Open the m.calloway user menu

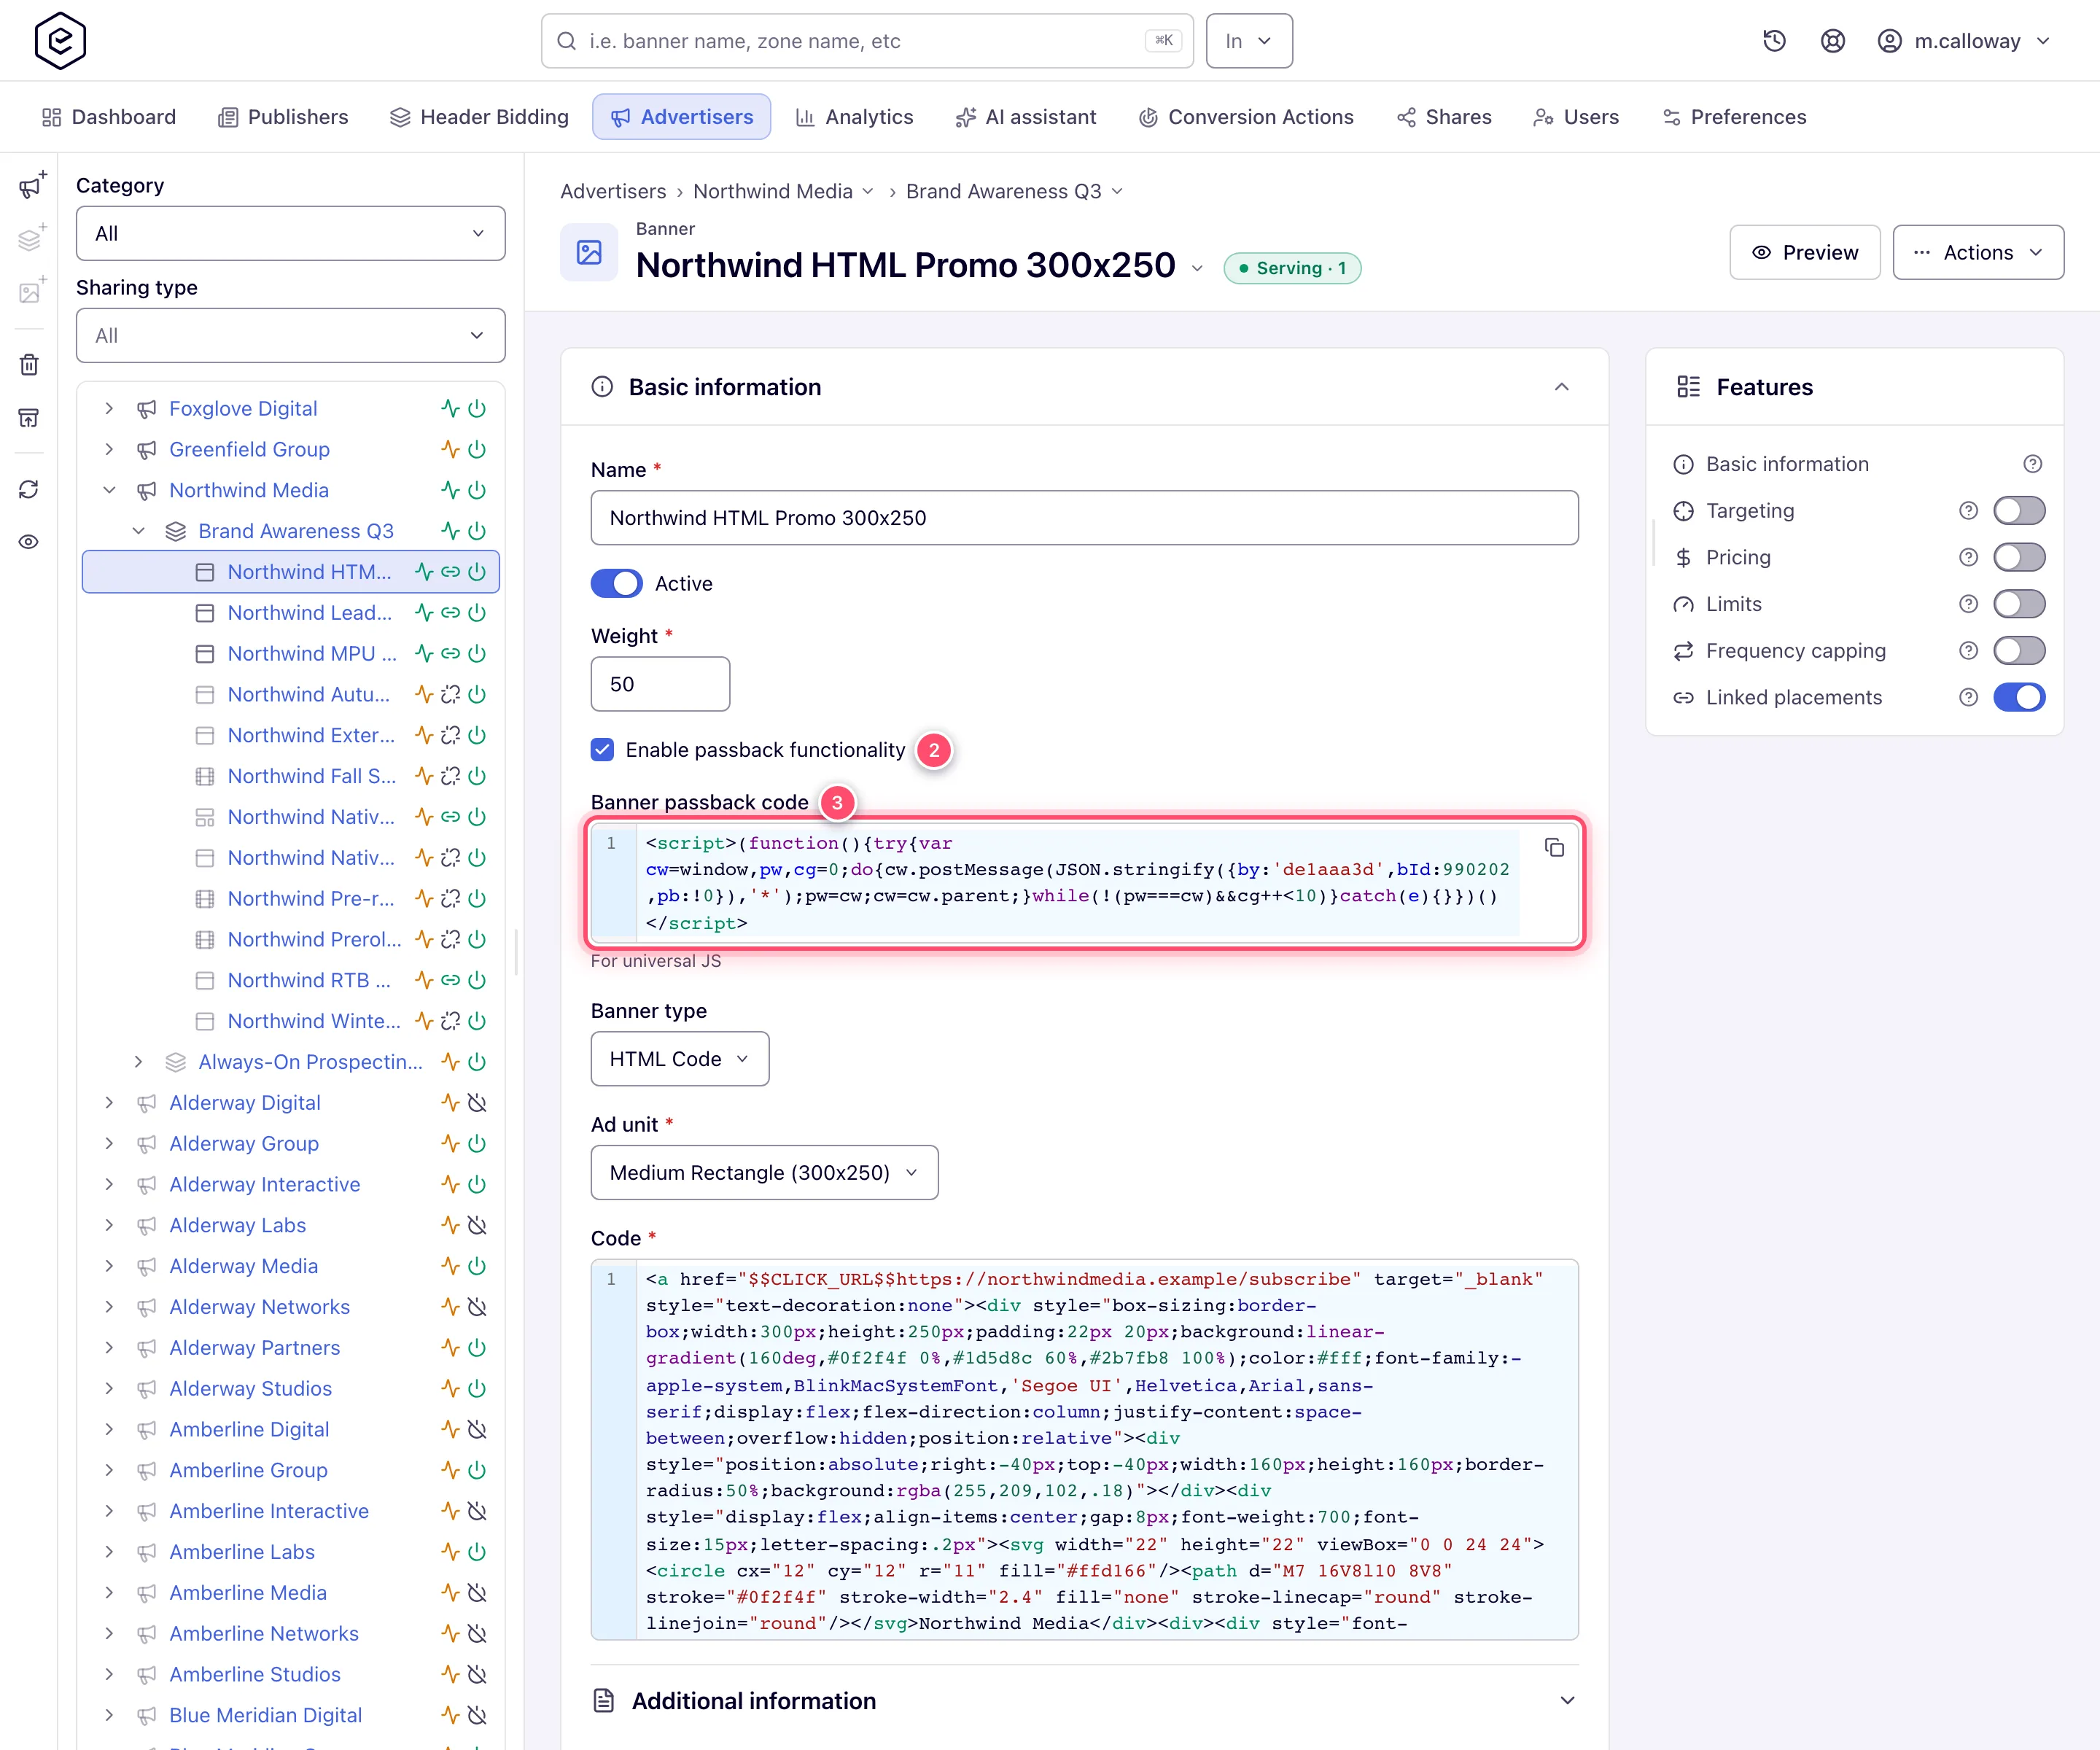pyautogui.click(x=1964, y=41)
